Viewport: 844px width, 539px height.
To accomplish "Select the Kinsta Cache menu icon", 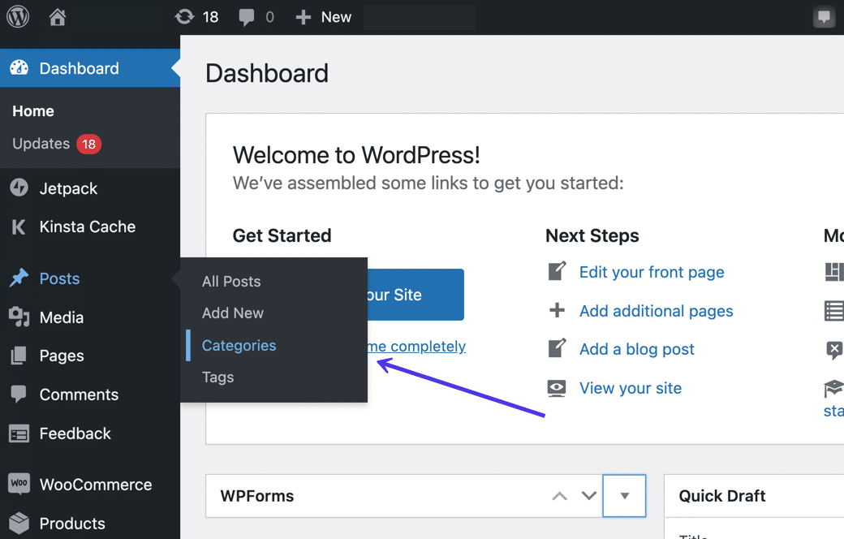I will click(17, 227).
